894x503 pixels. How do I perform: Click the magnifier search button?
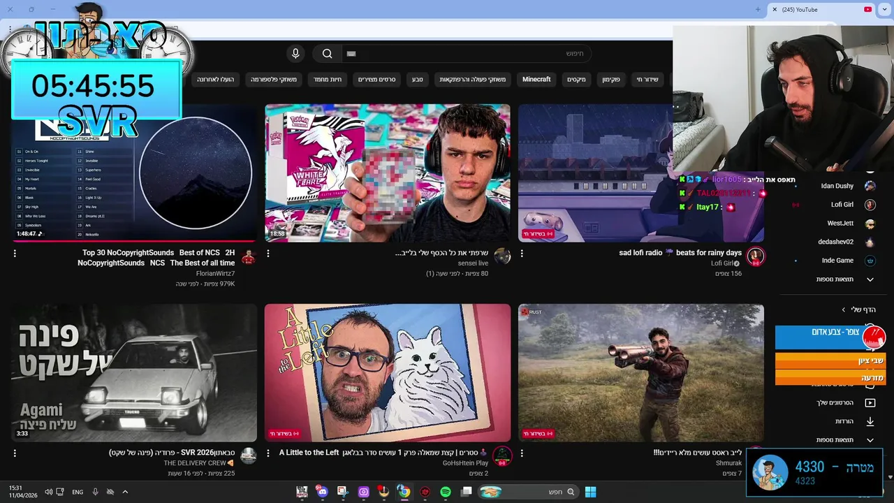pos(327,54)
